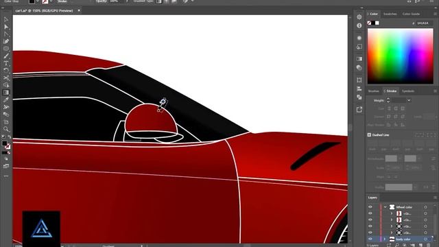Select the Paintbrush tool
Viewport: 439px width, 247px height.
[x=6, y=56]
